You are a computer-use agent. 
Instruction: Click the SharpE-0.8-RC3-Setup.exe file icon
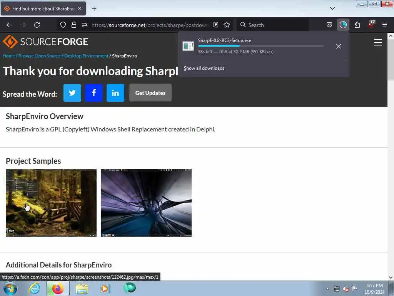point(188,46)
